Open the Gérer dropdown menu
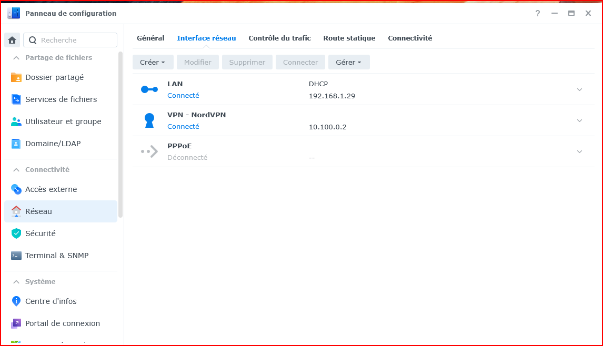This screenshot has height=346, width=603. click(349, 62)
